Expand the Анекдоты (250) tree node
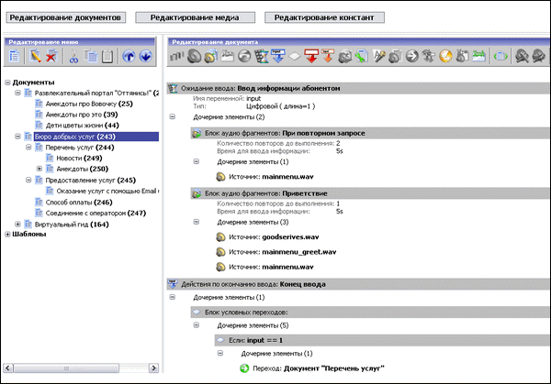The width and height of the screenshot is (551, 384). click(x=39, y=169)
